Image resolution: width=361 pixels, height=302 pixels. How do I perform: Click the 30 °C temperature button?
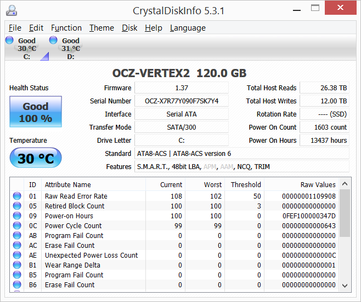36,158
